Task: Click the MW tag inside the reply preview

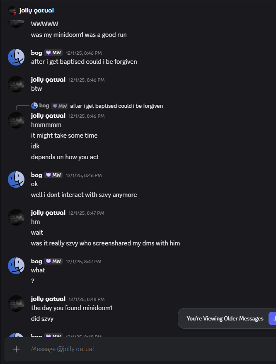Action: click(60, 106)
